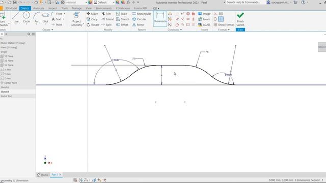The height and width of the screenshot is (183, 326).
Task: Toggle the Show Format option
Action: click(x=224, y=24)
